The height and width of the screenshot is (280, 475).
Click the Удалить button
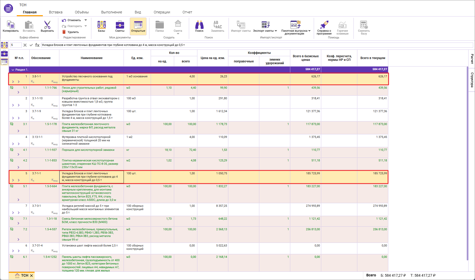point(71,32)
